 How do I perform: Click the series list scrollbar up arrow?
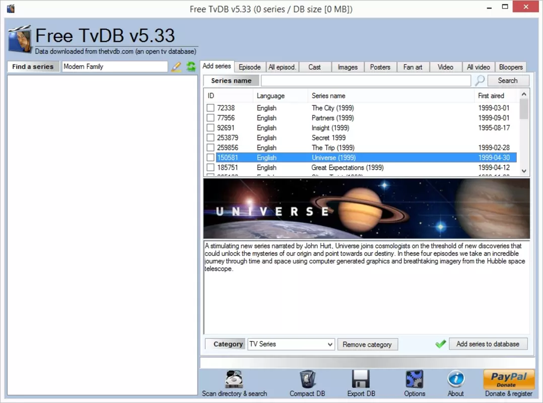524,94
